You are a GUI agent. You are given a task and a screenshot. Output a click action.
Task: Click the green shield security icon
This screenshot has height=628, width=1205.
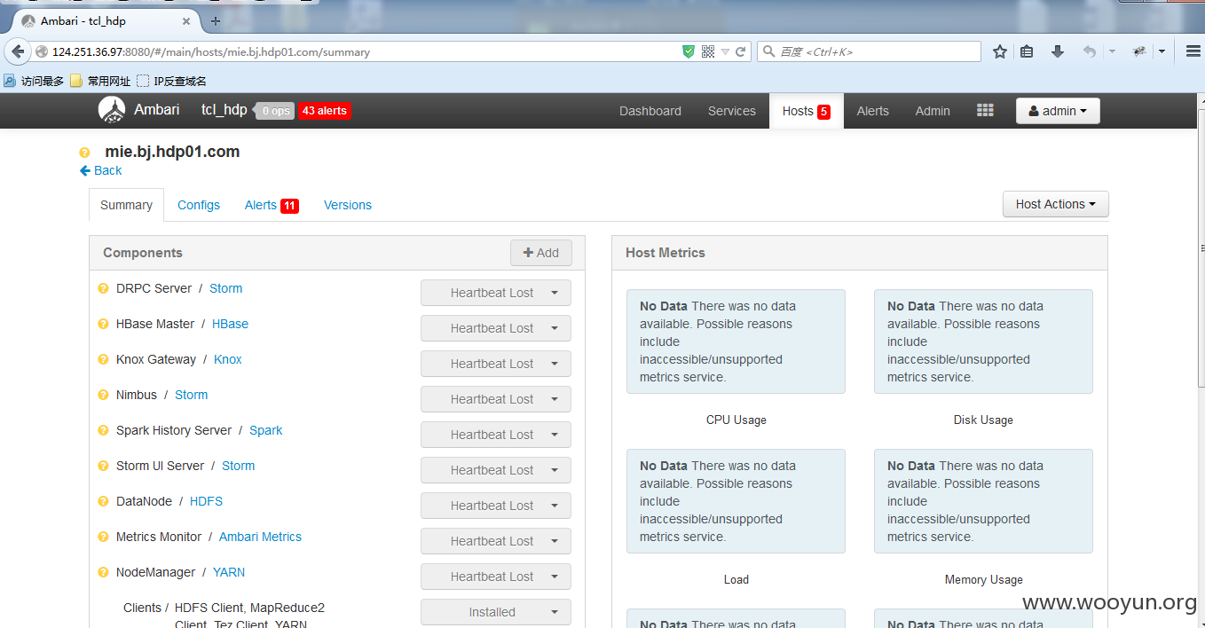(689, 51)
